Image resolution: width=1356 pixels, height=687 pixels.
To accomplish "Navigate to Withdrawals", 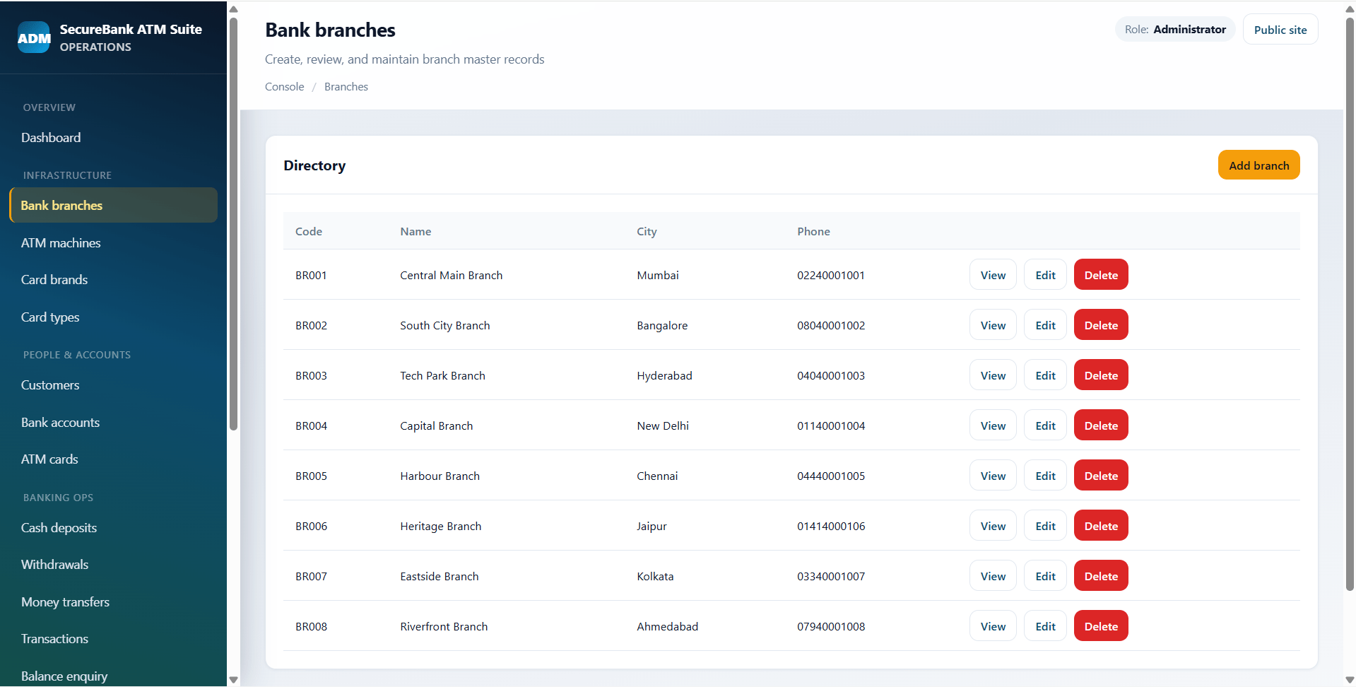I will pyautogui.click(x=54, y=565).
